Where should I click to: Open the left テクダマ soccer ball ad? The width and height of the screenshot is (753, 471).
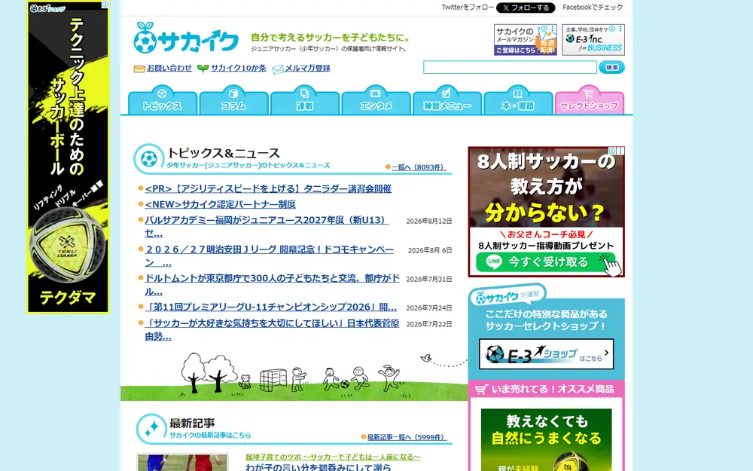[69, 158]
